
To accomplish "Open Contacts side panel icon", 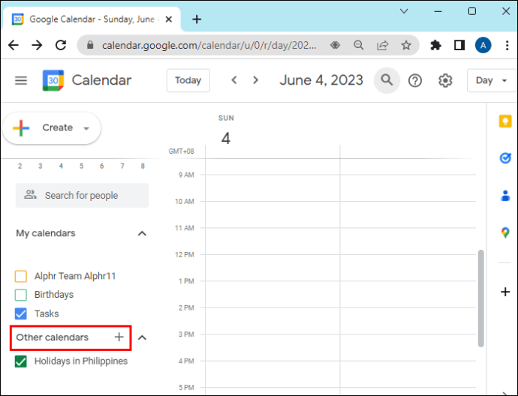I will point(505,195).
